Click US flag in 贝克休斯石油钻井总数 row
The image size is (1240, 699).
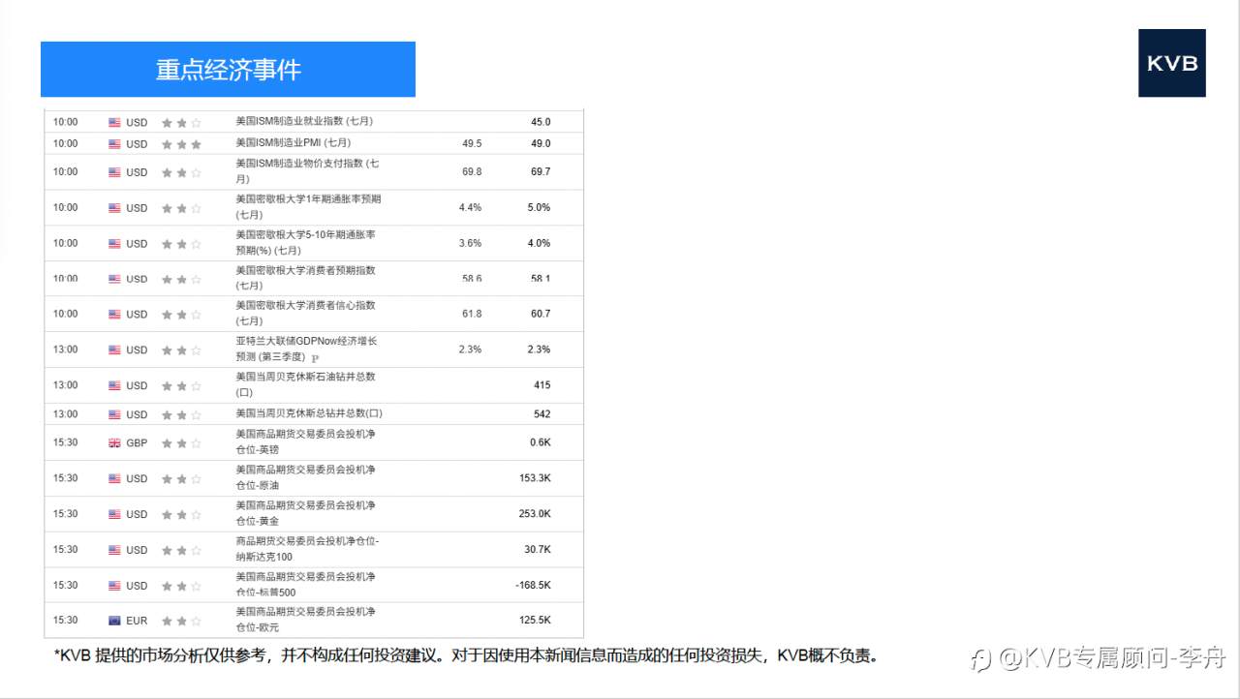(x=114, y=385)
